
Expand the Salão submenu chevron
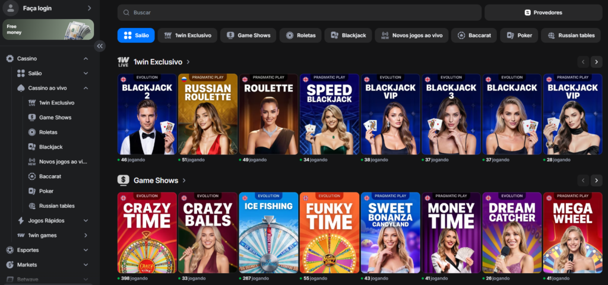point(85,73)
